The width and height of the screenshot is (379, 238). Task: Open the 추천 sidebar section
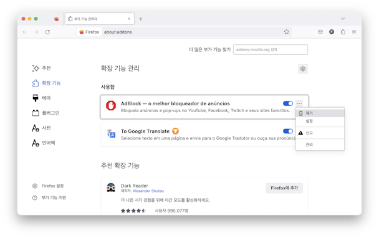pyautogui.click(x=41, y=68)
